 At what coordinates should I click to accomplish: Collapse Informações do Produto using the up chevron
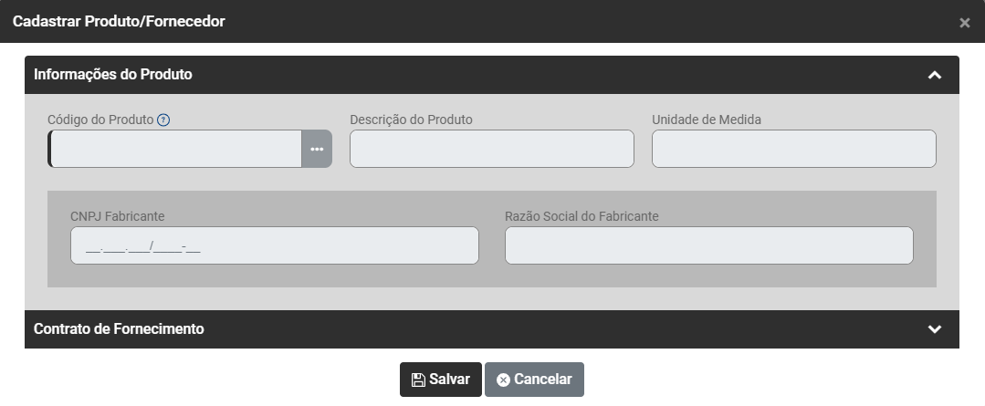(x=934, y=75)
